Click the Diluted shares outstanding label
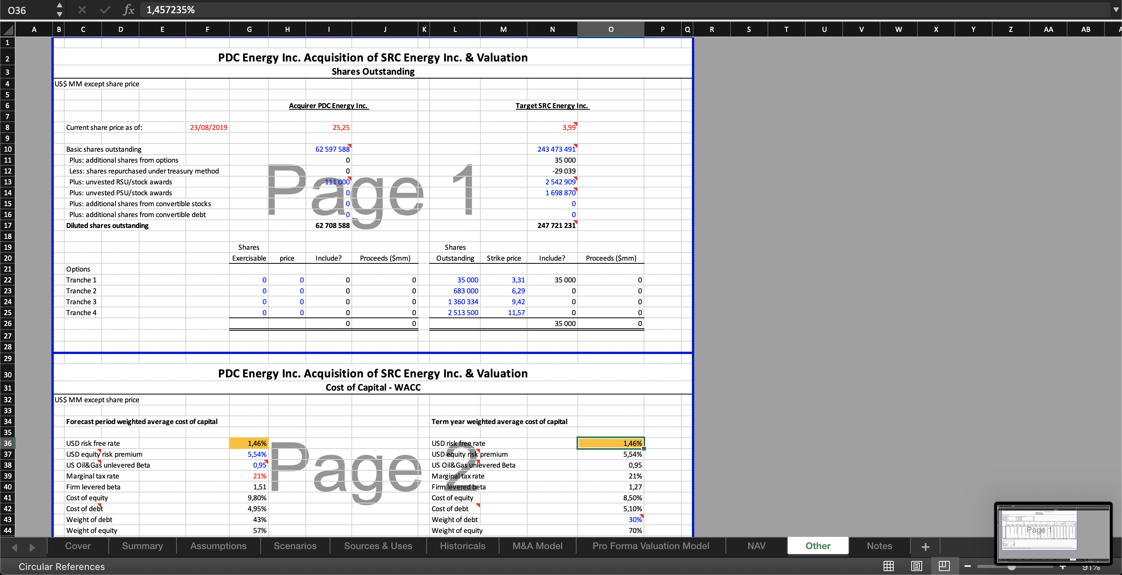The width and height of the screenshot is (1122, 575). (x=107, y=225)
